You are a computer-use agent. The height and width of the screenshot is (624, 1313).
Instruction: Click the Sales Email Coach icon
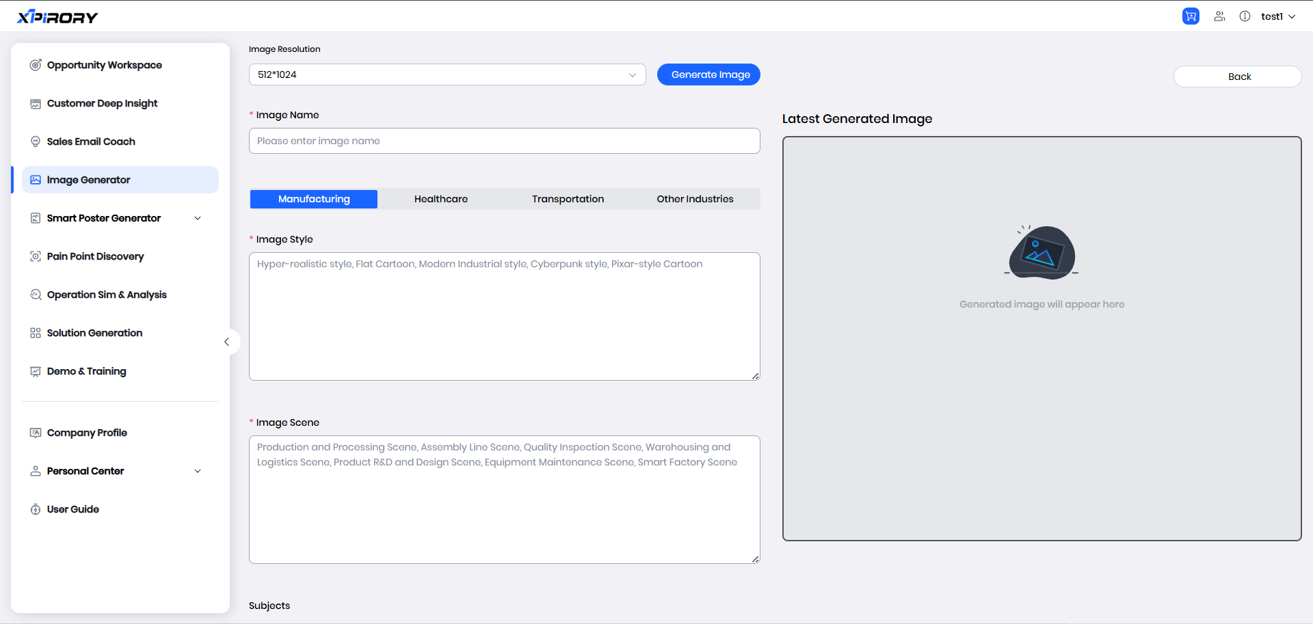click(x=36, y=141)
